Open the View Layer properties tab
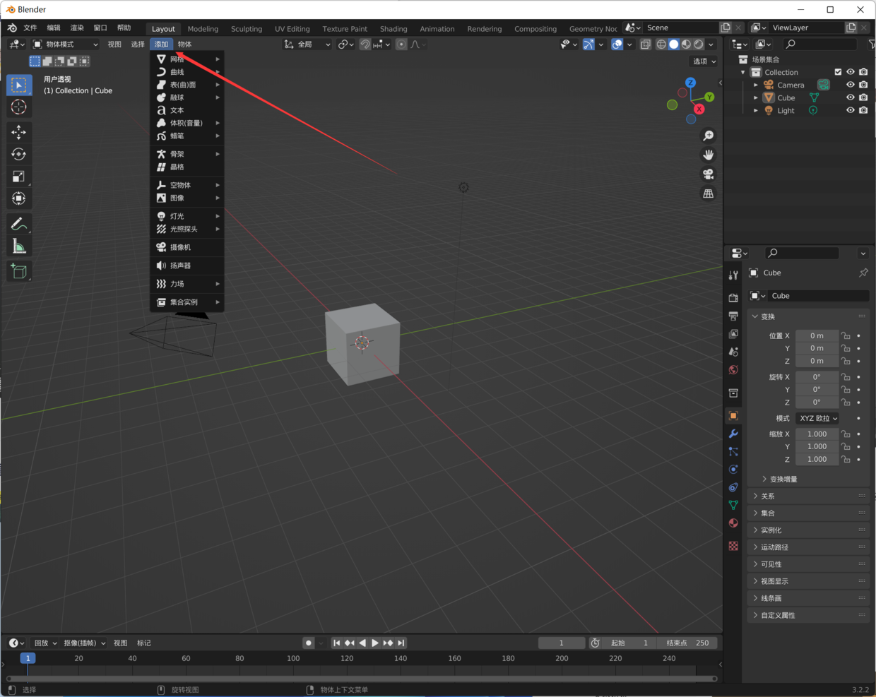This screenshot has width=876, height=697. click(733, 333)
